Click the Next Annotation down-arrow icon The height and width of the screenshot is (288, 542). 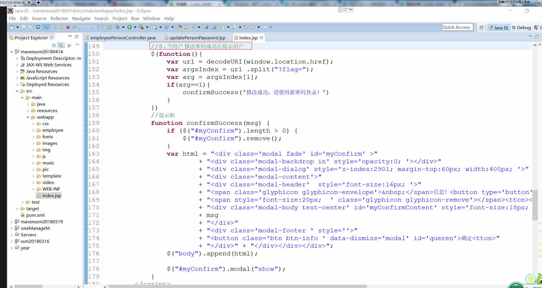[x=222, y=27]
